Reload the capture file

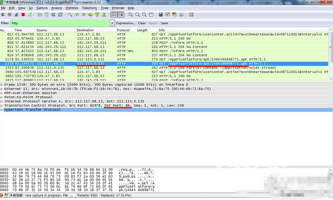60,14
